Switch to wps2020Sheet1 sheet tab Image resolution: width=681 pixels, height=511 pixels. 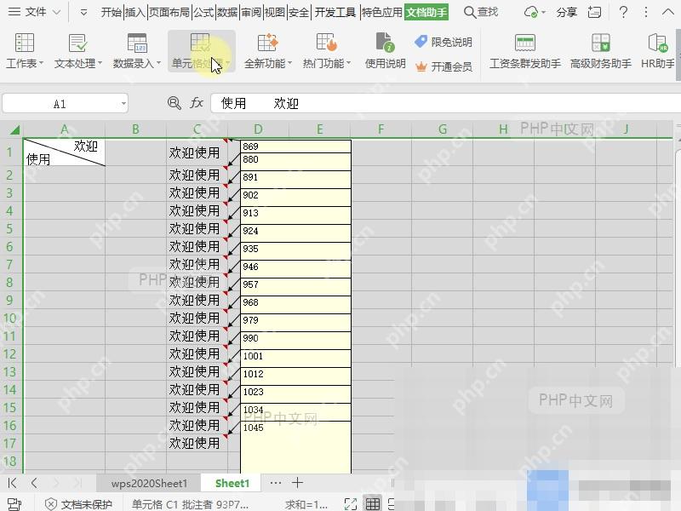[149, 483]
